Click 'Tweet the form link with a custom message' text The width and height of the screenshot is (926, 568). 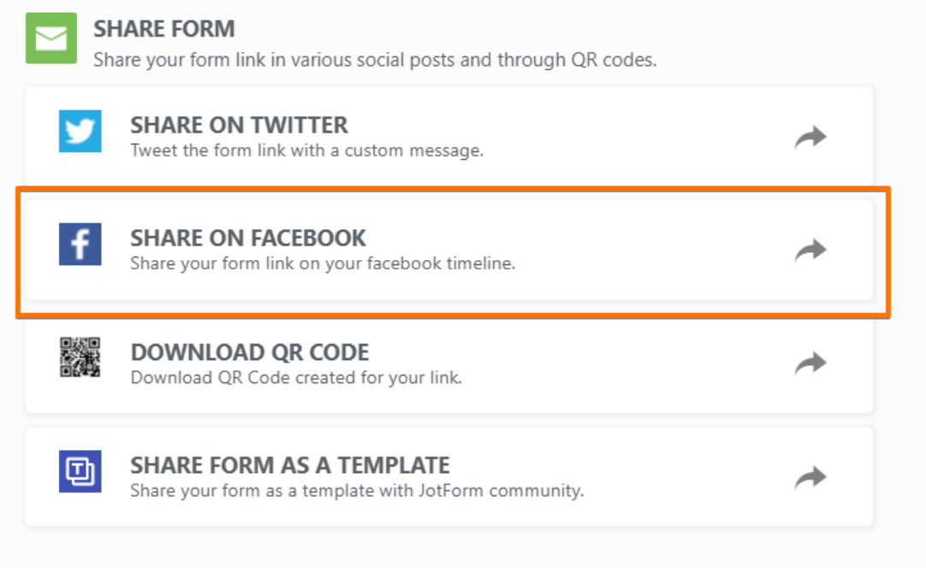(x=306, y=151)
